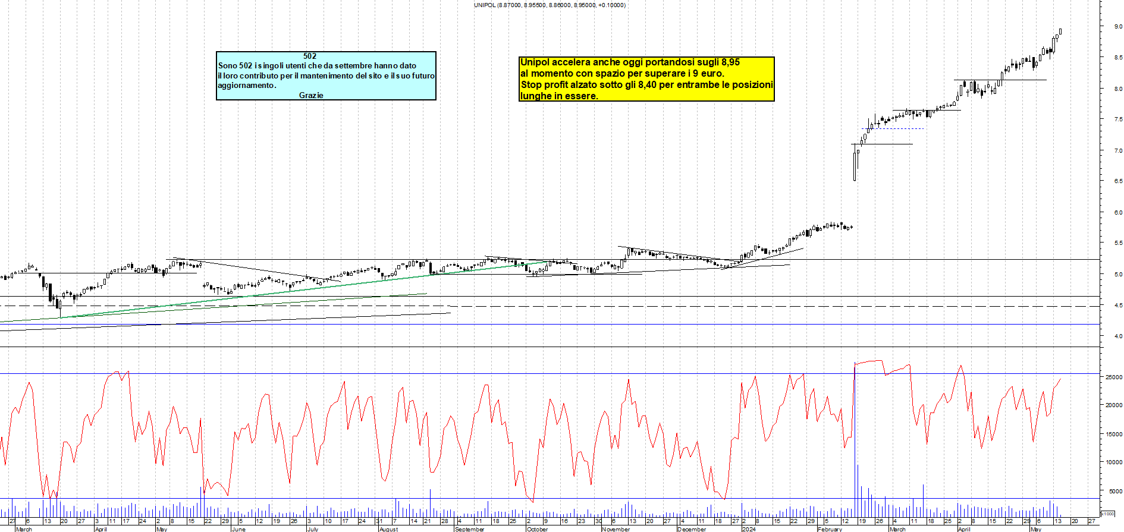Screen dimensions: 1124x532
Task: Click the line 'al momento con spazio per superare'
Action: coord(622,74)
